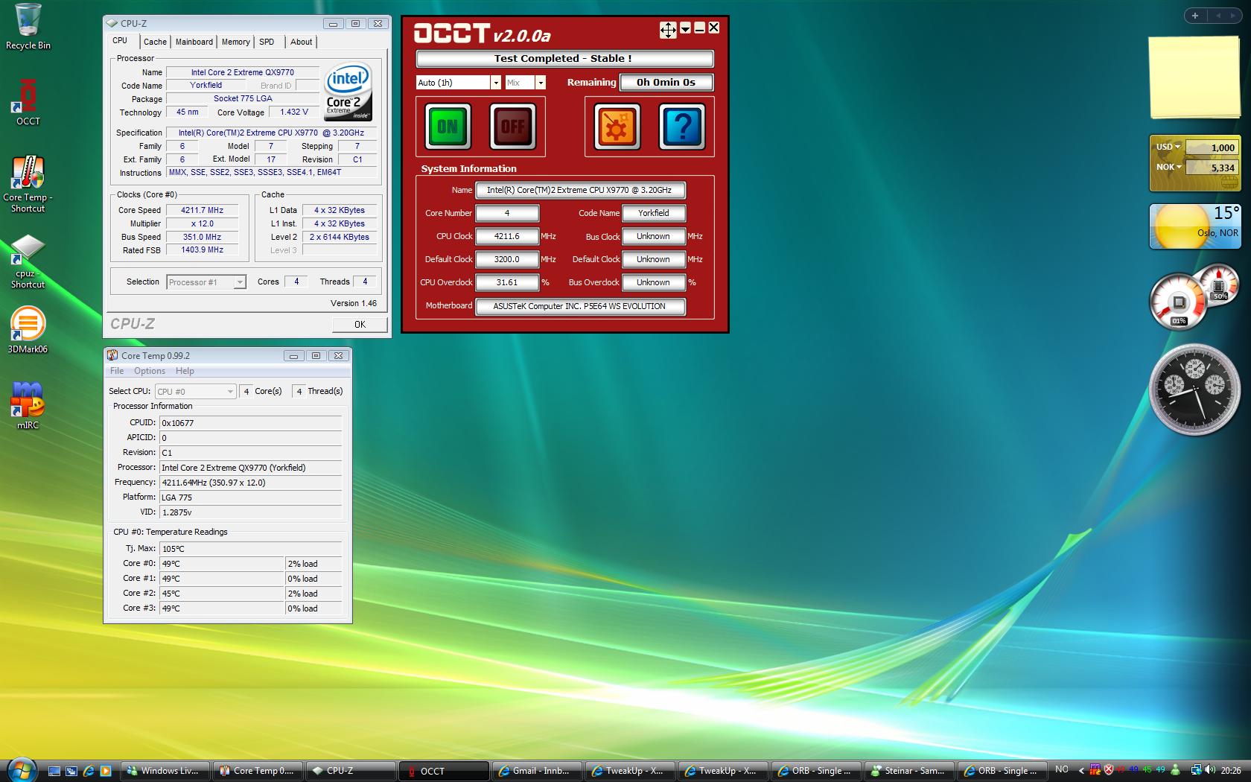Viewport: 1251px width, 782px height.
Task: Open the cpuz shortcut icon
Action: [x=28, y=261]
